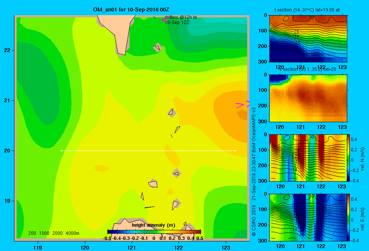This screenshot has height=251, width=369.
Task: Select the 'drifters @12h to' label
Action: click(180, 17)
